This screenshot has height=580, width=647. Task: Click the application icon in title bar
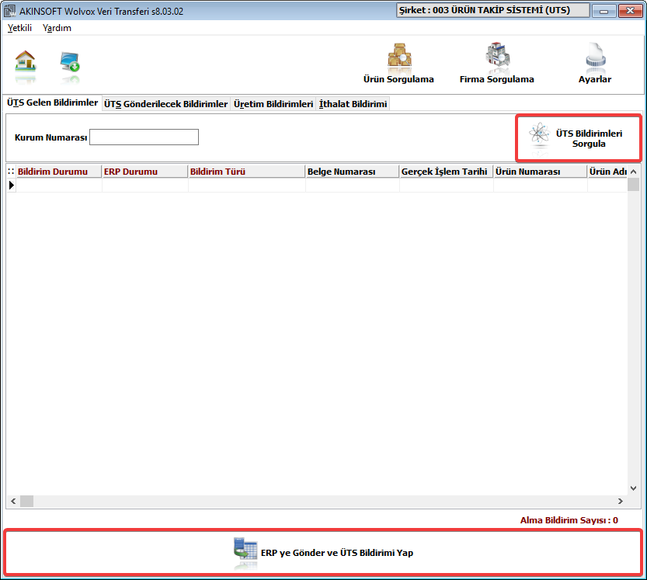pos(10,11)
